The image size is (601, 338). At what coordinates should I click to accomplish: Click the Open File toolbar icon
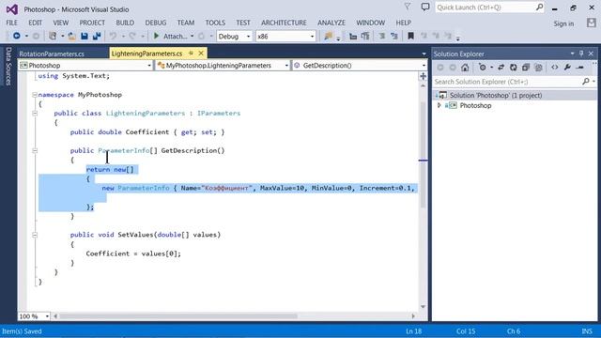point(71,36)
